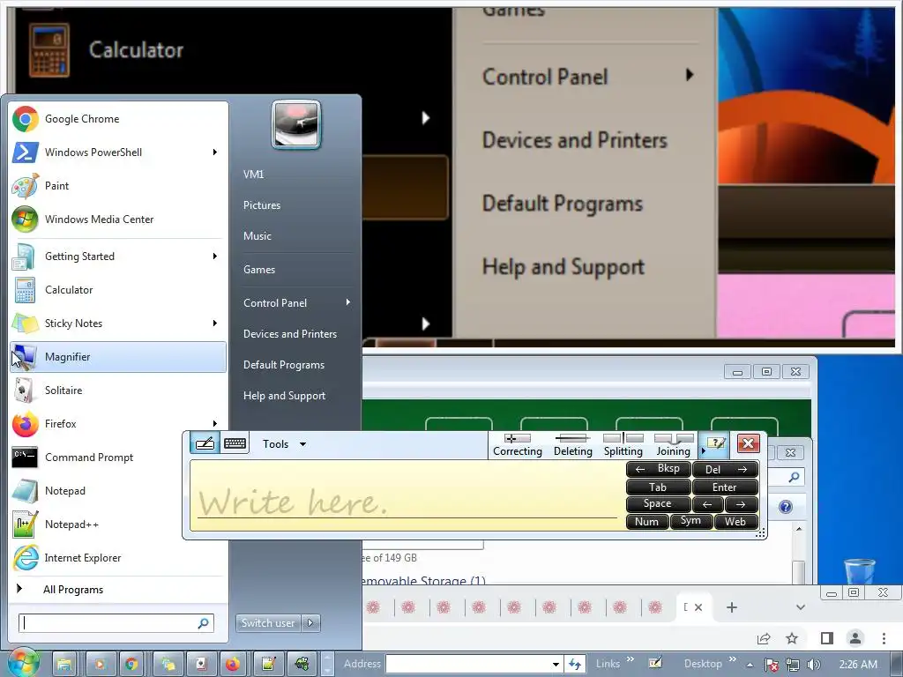Bookmark the page with Chrome's star icon
The width and height of the screenshot is (903, 677).
792,638
